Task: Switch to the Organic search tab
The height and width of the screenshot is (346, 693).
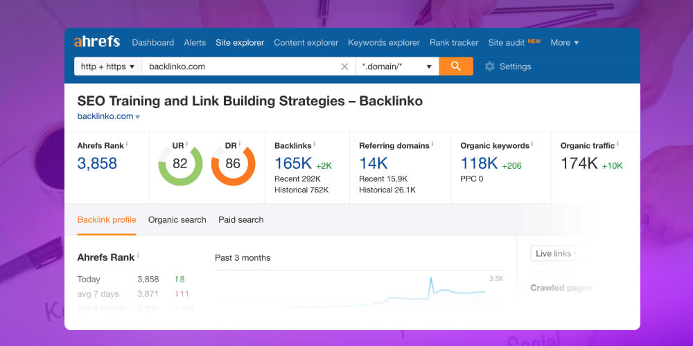Action: 177,219
